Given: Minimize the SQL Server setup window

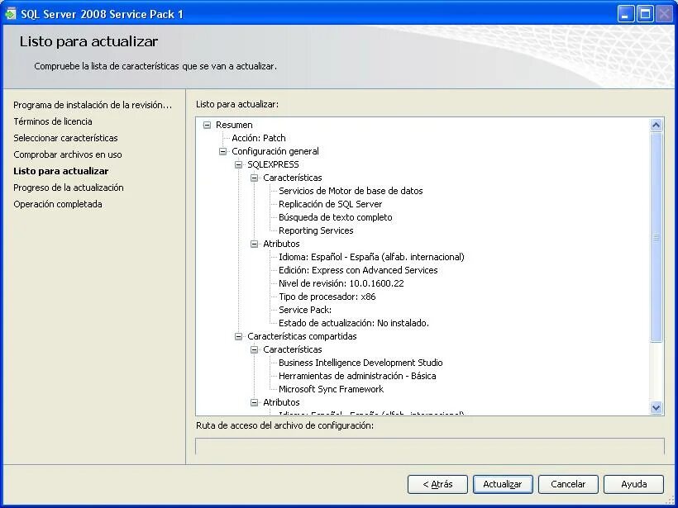Looking at the screenshot, I should point(625,14).
